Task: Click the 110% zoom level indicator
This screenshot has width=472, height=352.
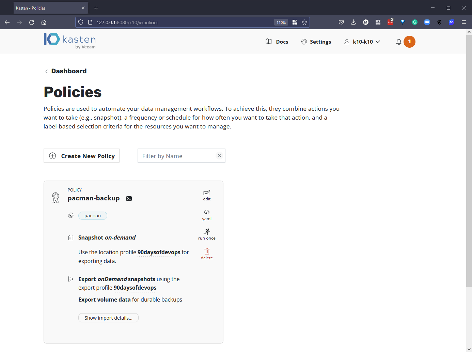Action: [x=281, y=22]
